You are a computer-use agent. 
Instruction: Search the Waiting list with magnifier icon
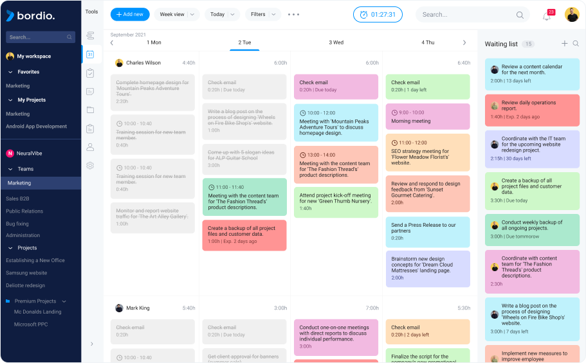(576, 44)
